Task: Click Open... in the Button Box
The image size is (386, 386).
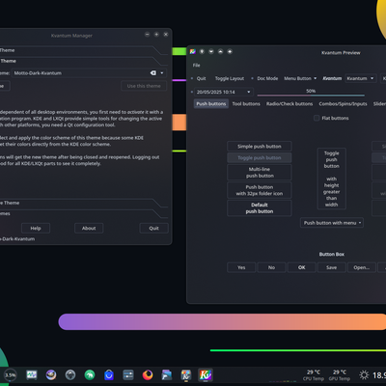Action: [362, 267]
